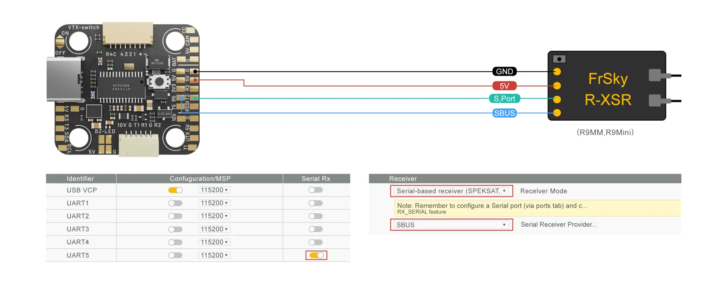This screenshot has width=728, height=284.
Task: Toggle Configuration/MSP for UART4
Action: point(175,242)
